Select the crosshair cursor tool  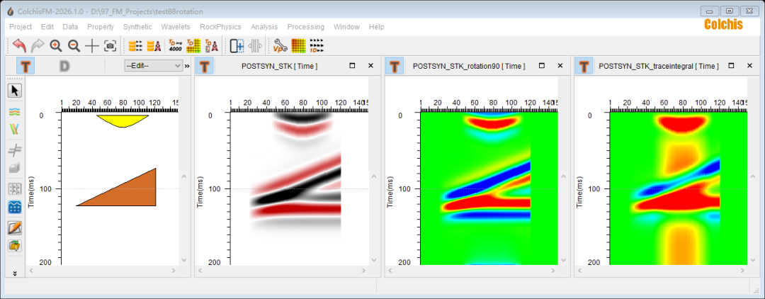[x=92, y=46]
